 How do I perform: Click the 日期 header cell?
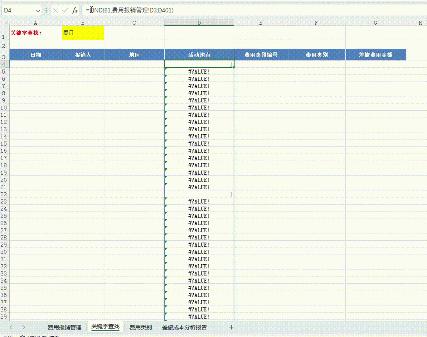tap(36, 55)
